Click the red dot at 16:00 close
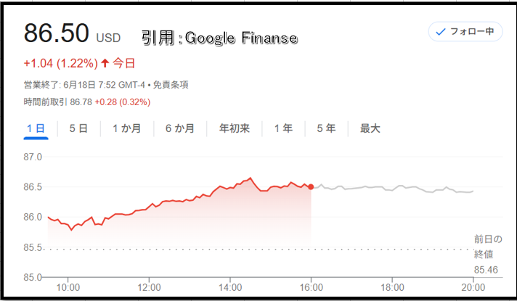Viewport: 517px width, 301px height. (311, 186)
